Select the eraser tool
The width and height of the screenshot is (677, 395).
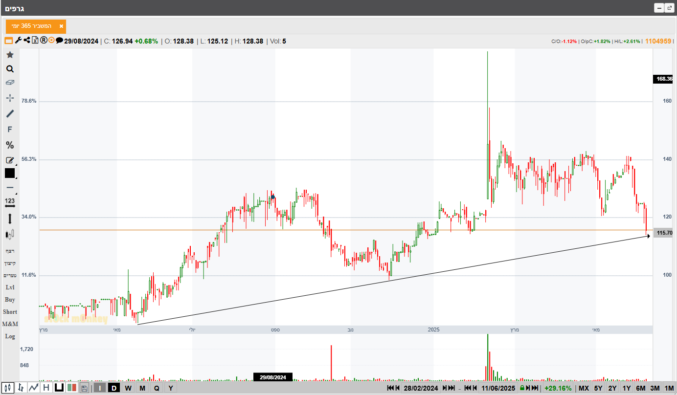[x=10, y=83]
